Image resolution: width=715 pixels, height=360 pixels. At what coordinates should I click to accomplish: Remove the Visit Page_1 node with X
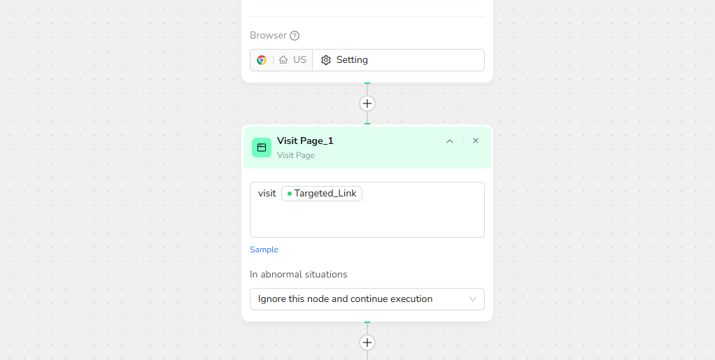pos(476,141)
